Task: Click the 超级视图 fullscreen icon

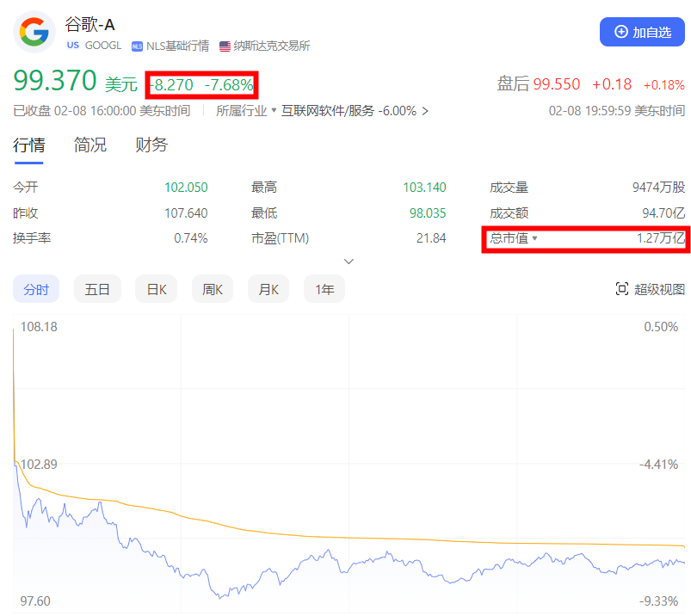Action: coord(621,289)
